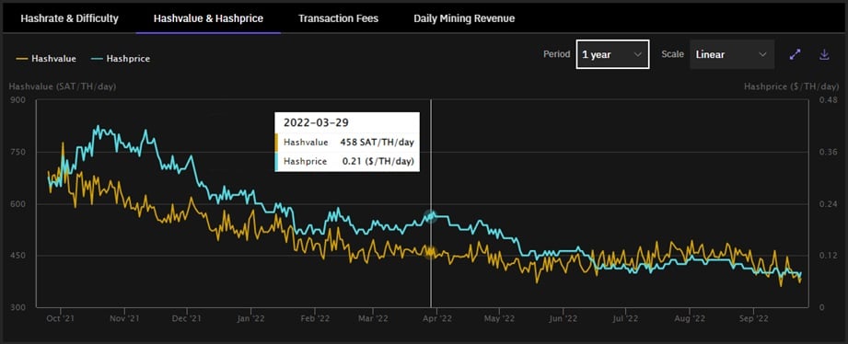Click the Sep '22 x-axis label
Image resolution: width=848 pixels, height=344 pixels.
[x=753, y=318]
